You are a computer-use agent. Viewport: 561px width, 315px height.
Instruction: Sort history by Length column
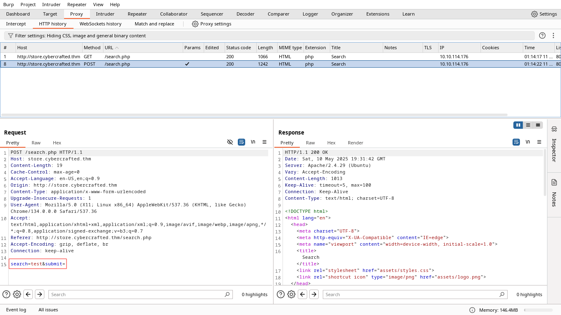pyautogui.click(x=267, y=48)
